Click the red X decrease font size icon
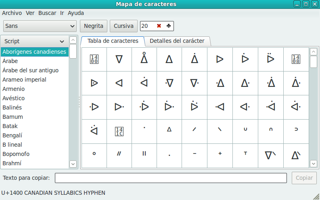This screenshot has height=200, width=320. point(159,26)
